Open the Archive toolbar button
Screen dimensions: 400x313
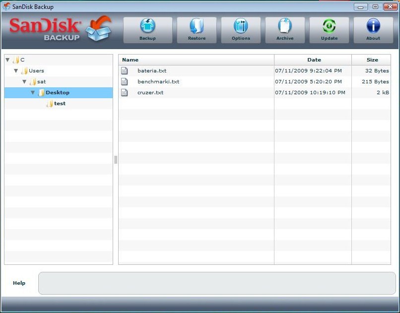[285, 30]
